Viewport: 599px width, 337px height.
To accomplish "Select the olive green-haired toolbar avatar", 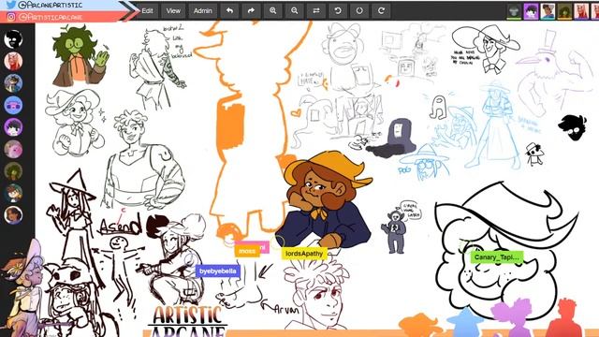I will (564, 11).
